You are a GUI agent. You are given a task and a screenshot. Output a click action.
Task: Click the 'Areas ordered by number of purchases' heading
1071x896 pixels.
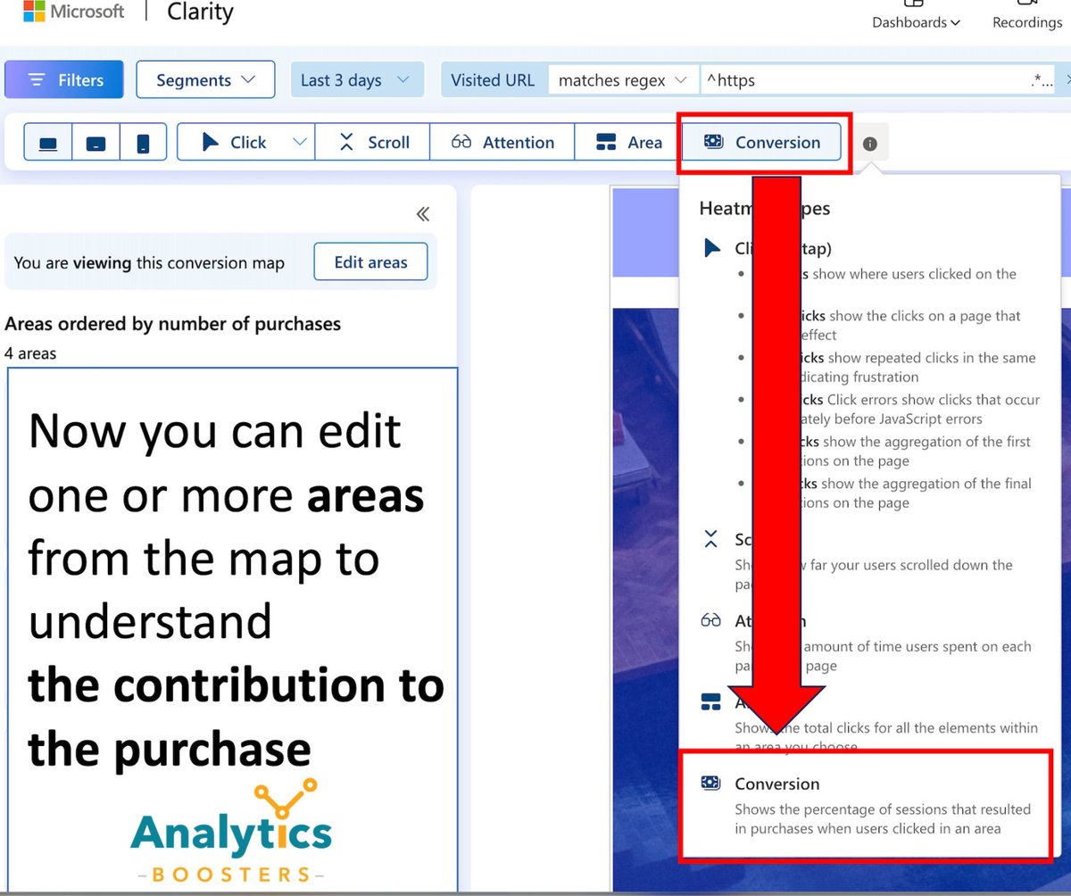pos(173,324)
